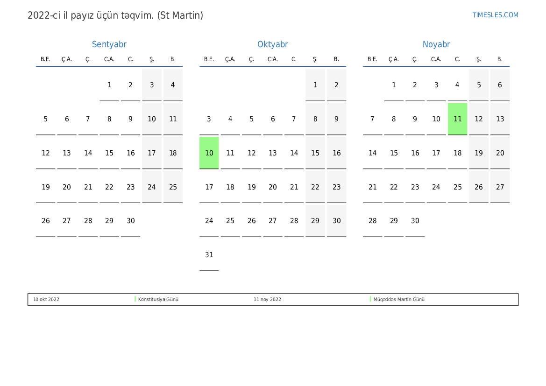
Task: Select September 1 date cell
Action: 109,85
